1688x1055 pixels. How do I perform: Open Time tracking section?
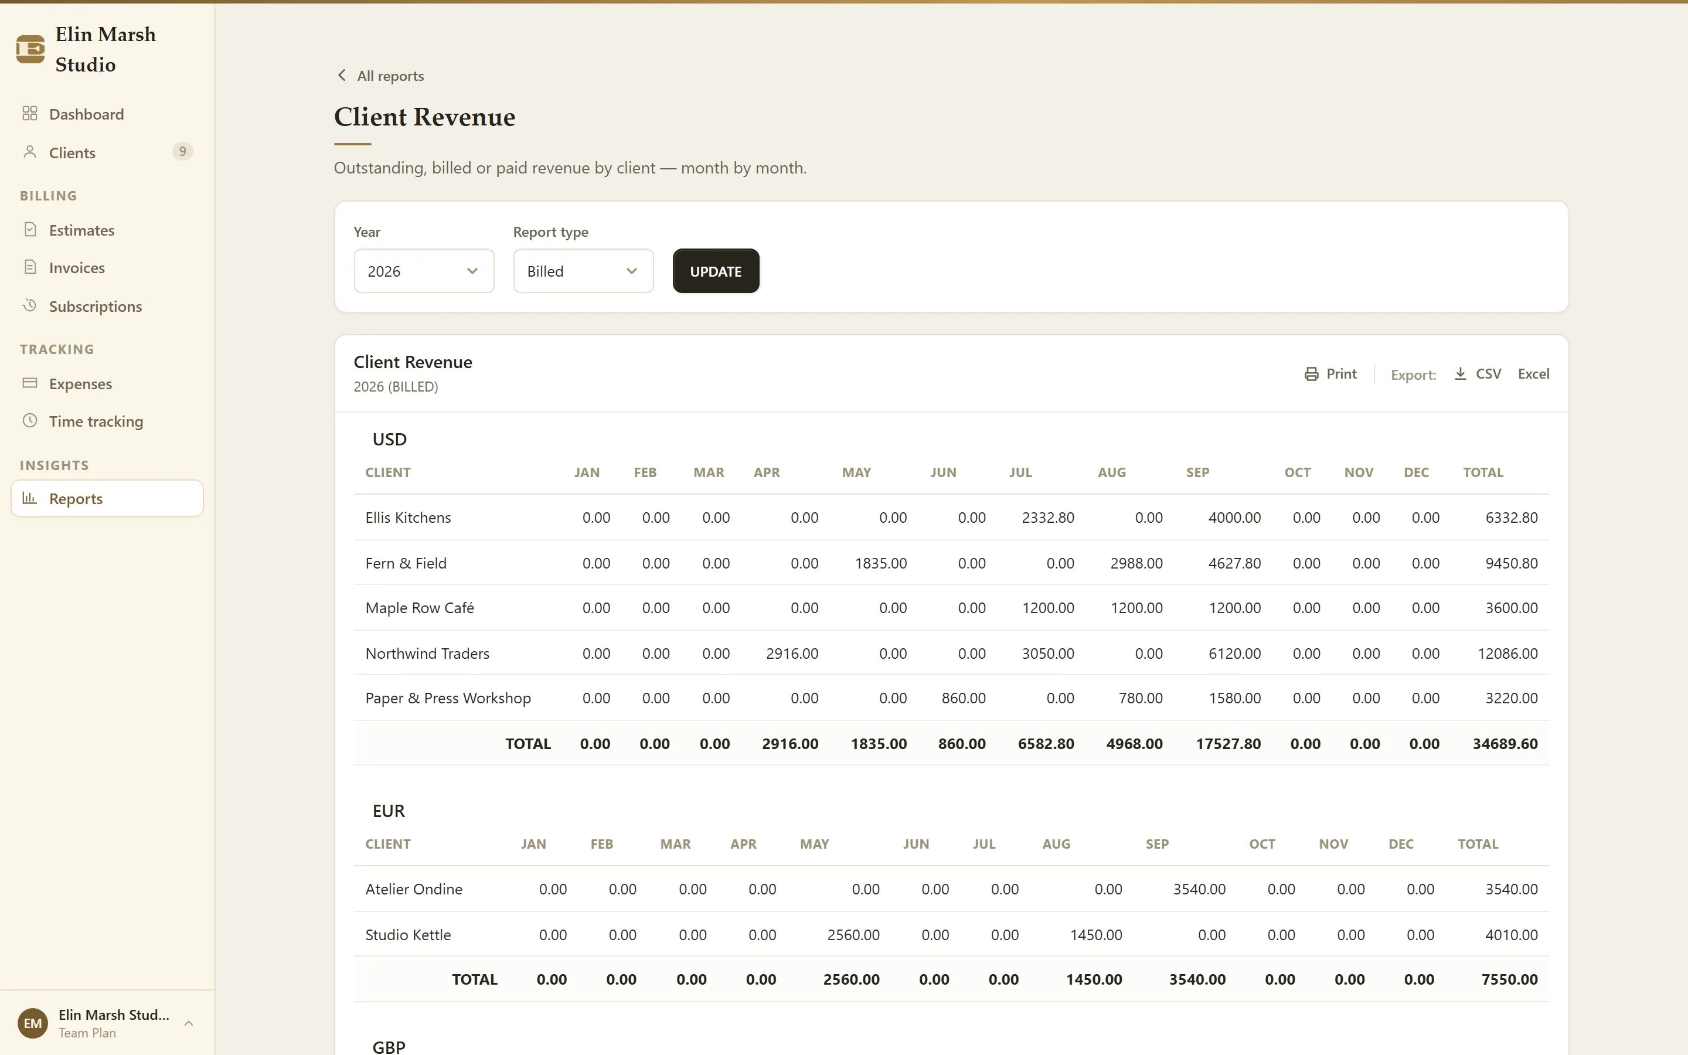107,421
